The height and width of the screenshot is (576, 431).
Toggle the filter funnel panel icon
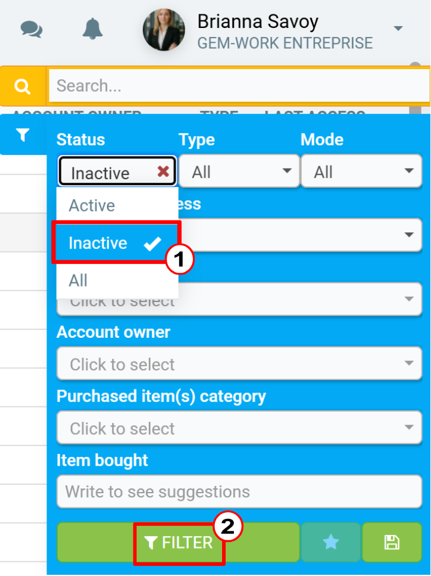click(23, 135)
